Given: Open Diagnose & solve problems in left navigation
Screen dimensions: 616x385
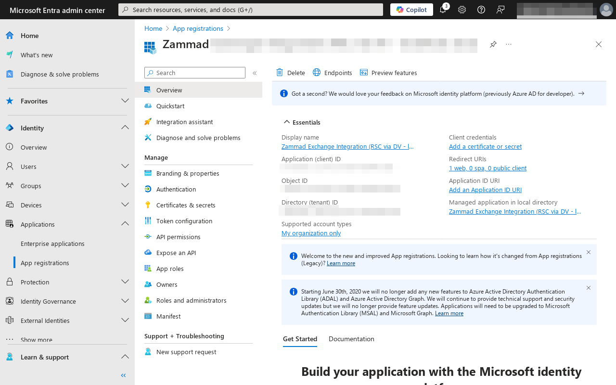Looking at the screenshot, I should click(67, 74).
